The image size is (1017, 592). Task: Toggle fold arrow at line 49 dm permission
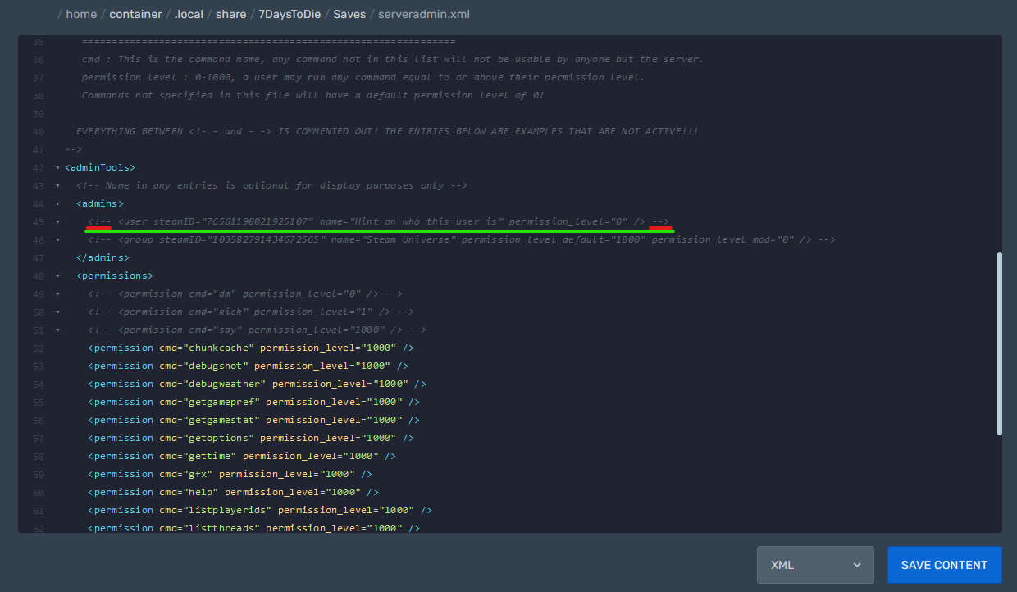[57, 294]
